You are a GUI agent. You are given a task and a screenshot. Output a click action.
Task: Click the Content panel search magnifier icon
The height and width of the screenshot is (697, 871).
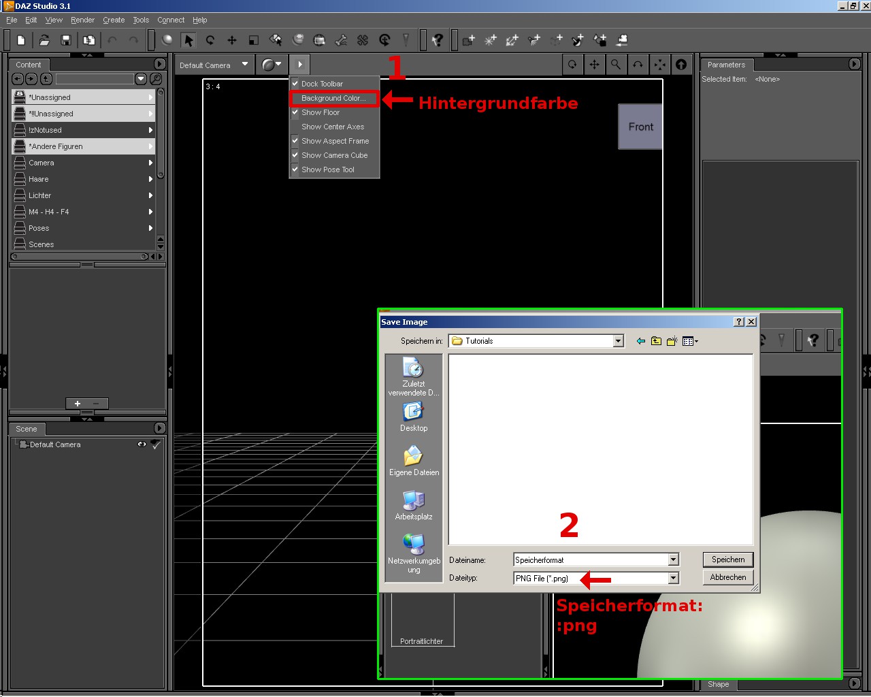click(x=156, y=79)
